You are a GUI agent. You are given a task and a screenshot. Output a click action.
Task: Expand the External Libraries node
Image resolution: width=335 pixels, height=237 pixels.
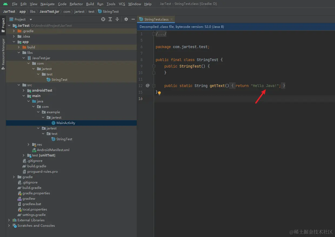[9, 220]
